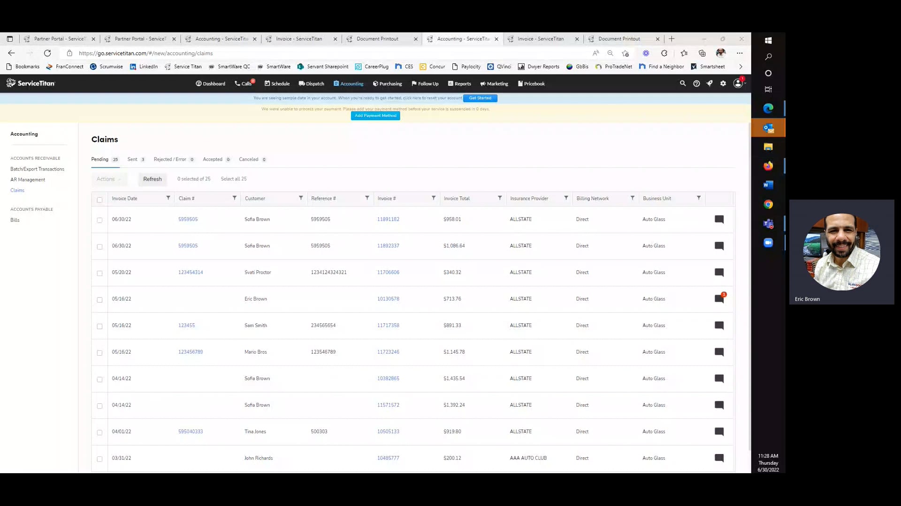This screenshot has width=901, height=506.
Task: Open the chat bubble on Eric Brown's claim
Action: (719, 298)
